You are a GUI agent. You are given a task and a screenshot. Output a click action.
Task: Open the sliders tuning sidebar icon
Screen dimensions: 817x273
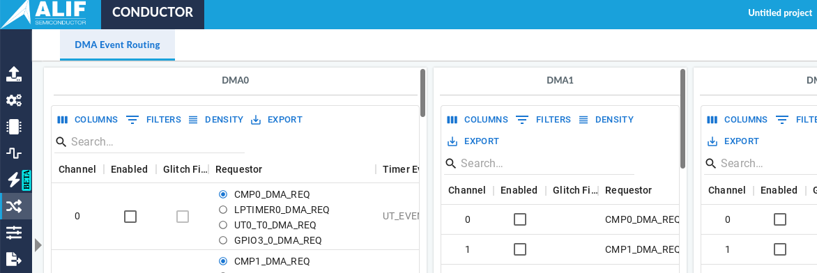coord(14,233)
